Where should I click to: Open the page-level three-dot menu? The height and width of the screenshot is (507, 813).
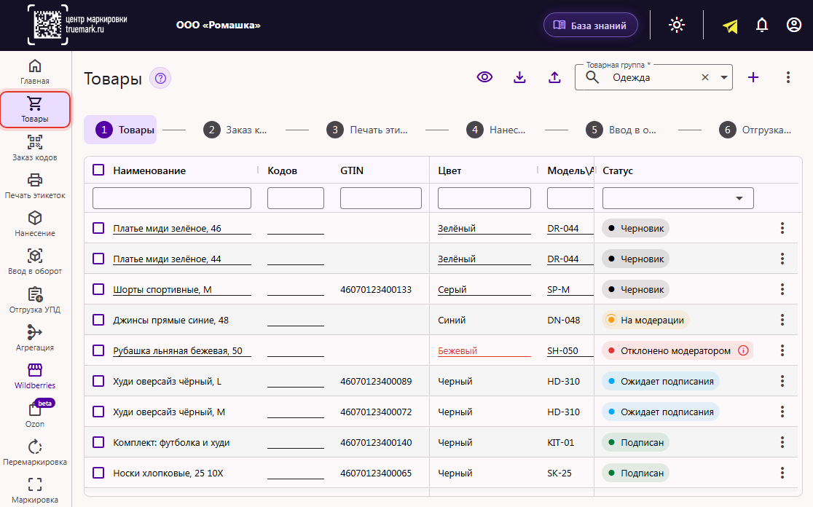[788, 77]
